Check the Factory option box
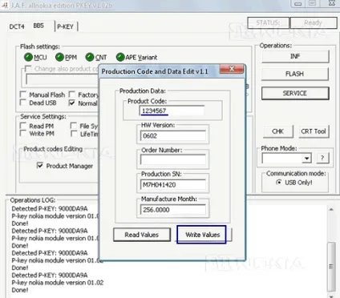This screenshot has width=340, height=298. coord(72,95)
